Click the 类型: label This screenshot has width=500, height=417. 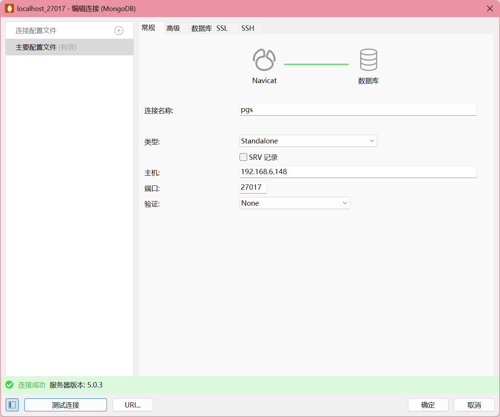coord(152,142)
